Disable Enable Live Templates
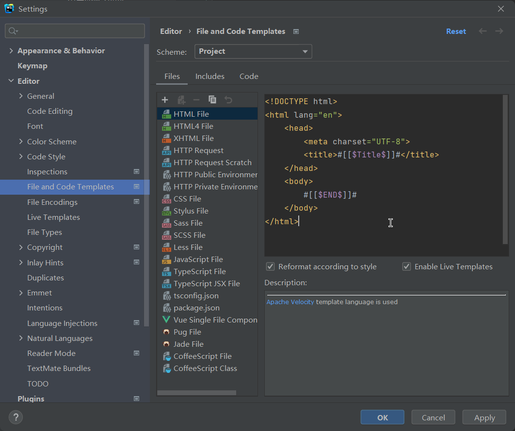 tap(406, 266)
